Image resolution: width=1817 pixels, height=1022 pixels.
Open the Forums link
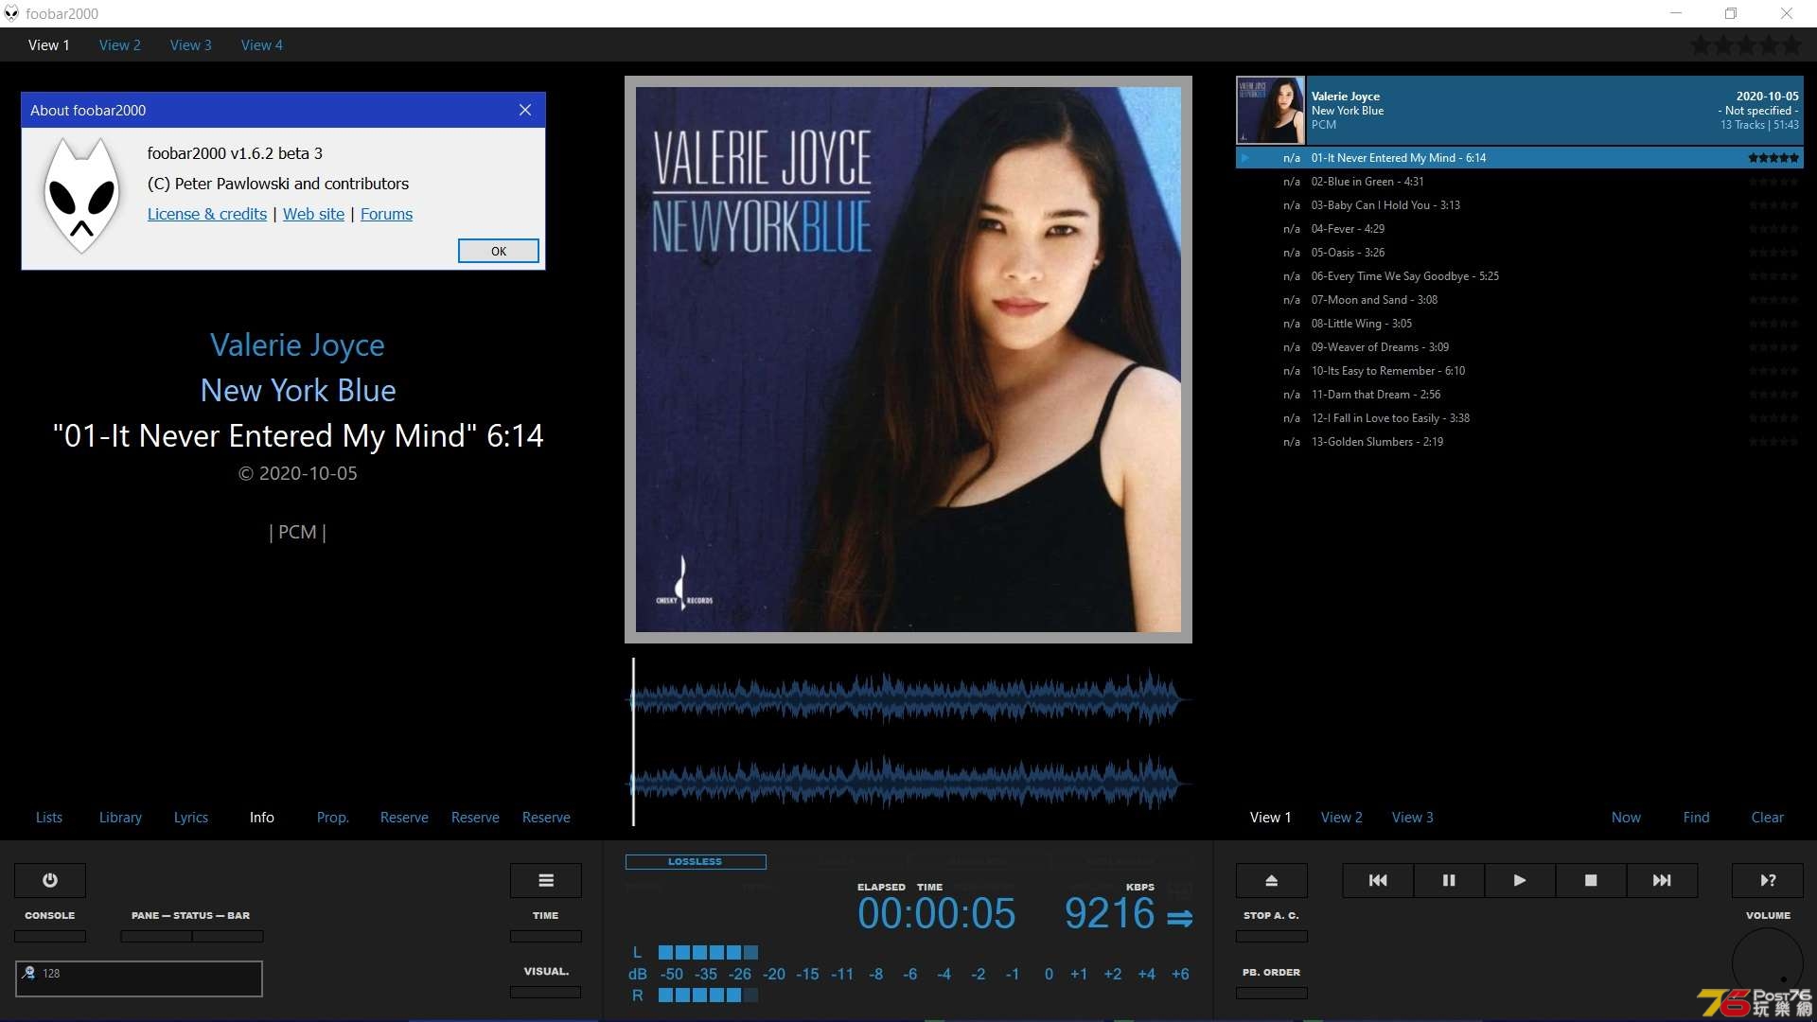point(386,214)
